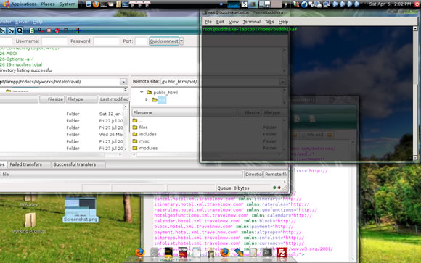Viewport: 421px width, 263px height.
Task: Switch to Failed transfers tab
Action: (x=26, y=164)
